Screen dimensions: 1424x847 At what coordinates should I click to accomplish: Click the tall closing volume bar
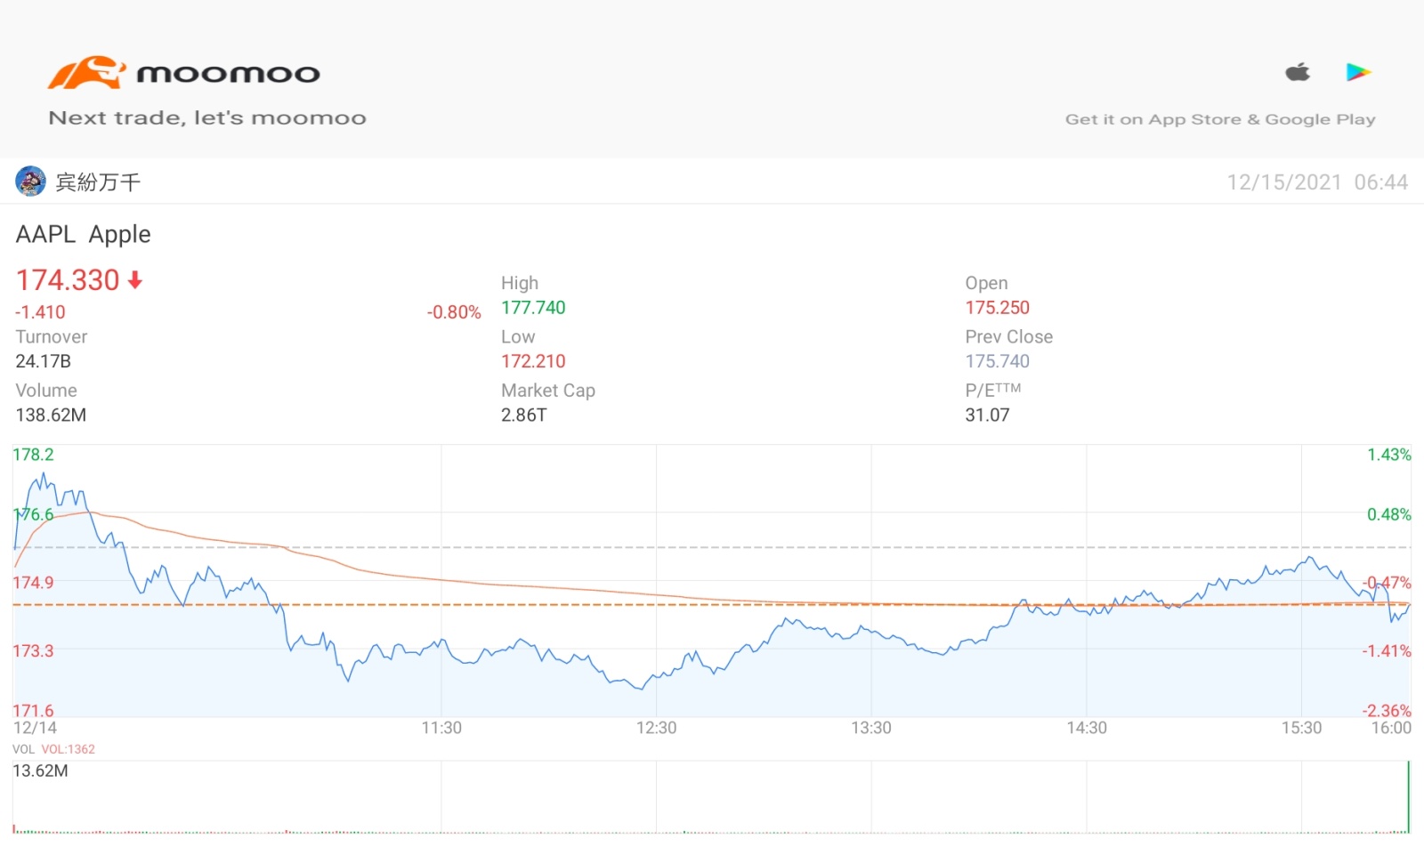[1409, 796]
